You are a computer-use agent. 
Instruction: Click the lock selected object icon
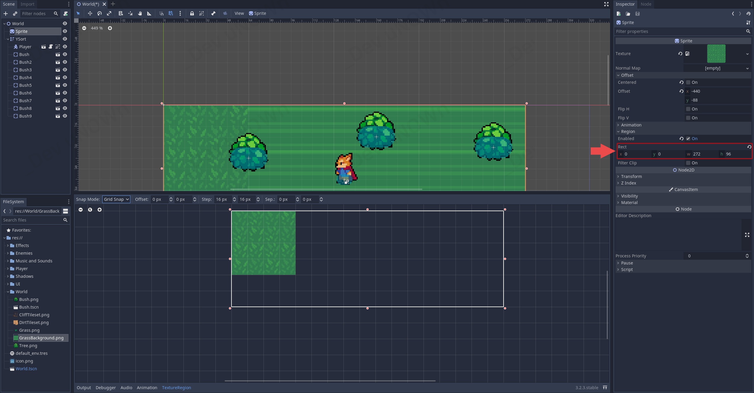[x=192, y=13]
